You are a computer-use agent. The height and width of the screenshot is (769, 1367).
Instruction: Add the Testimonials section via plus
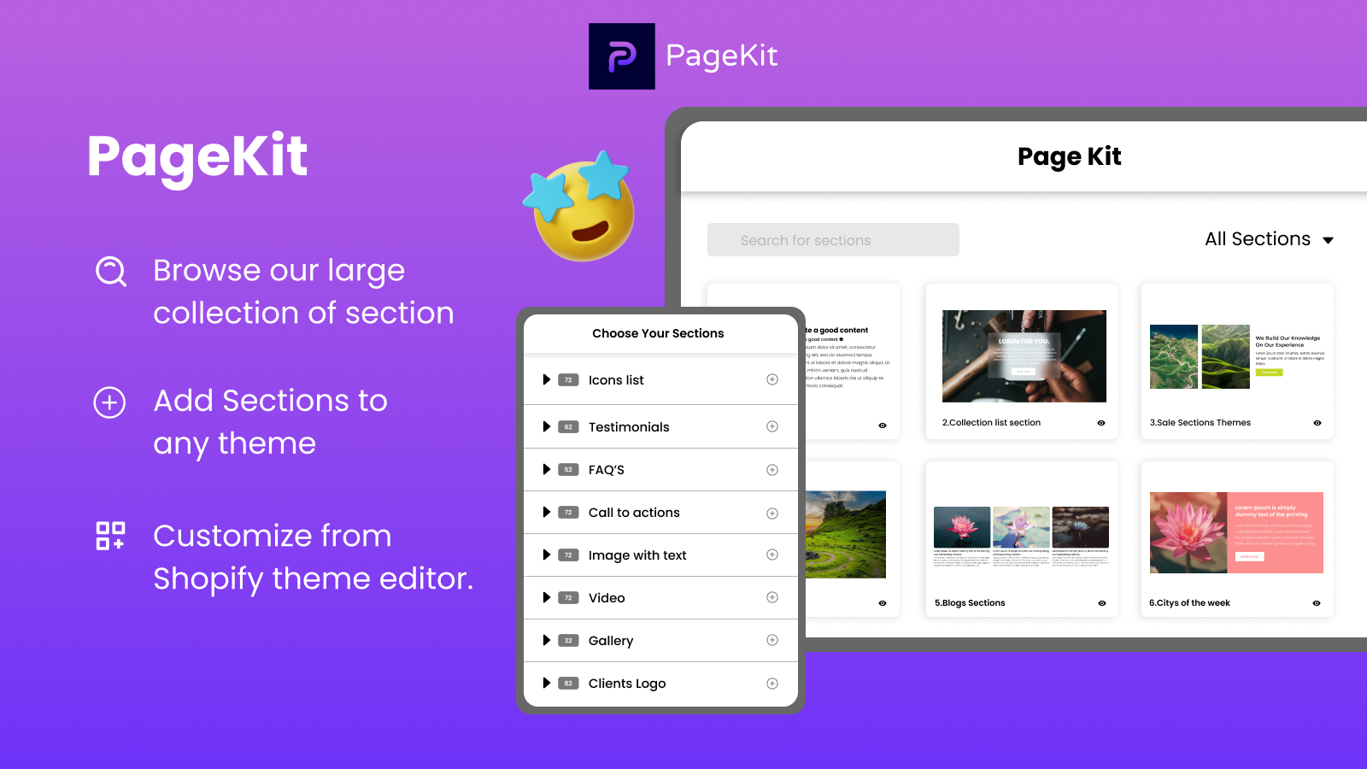tap(772, 426)
